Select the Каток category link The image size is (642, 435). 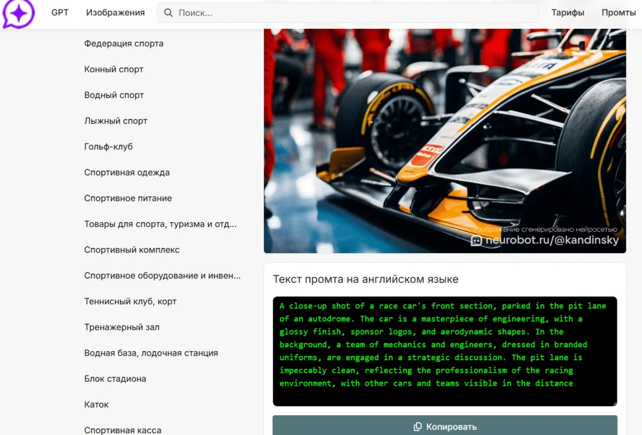[x=96, y=405]
